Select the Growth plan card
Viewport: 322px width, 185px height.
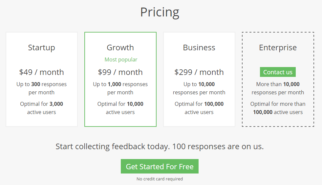(120, 79)
